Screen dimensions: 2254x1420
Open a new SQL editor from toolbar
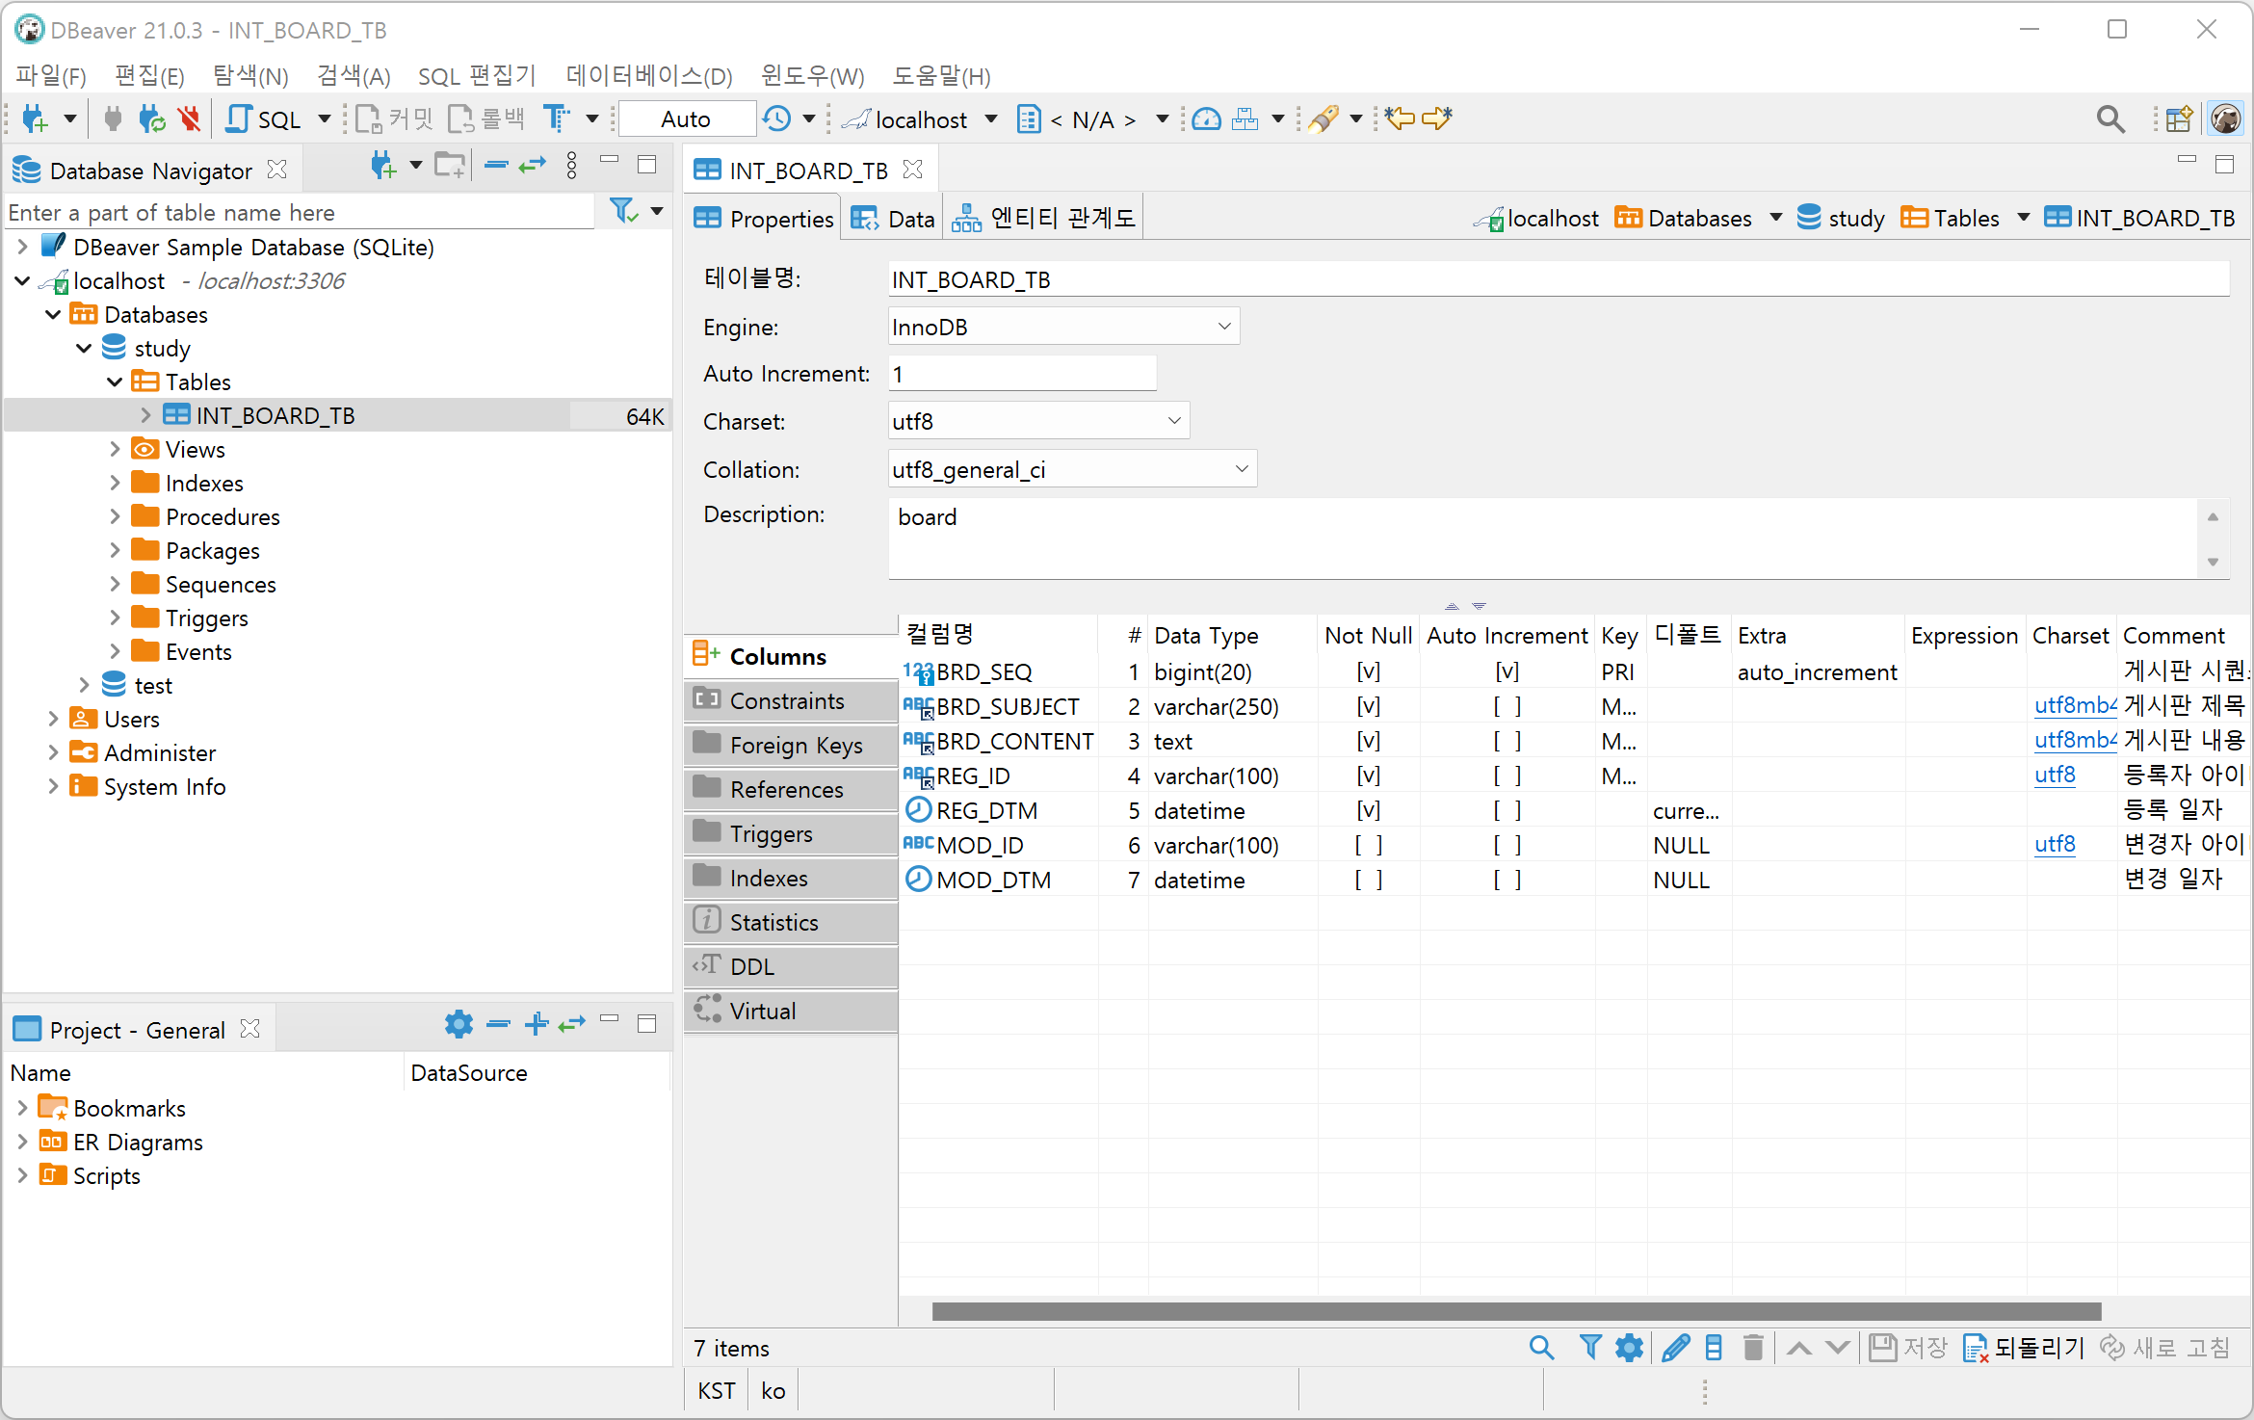point(263,118)
